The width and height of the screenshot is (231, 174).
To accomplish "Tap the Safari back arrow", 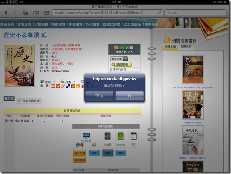I will 5,13.
